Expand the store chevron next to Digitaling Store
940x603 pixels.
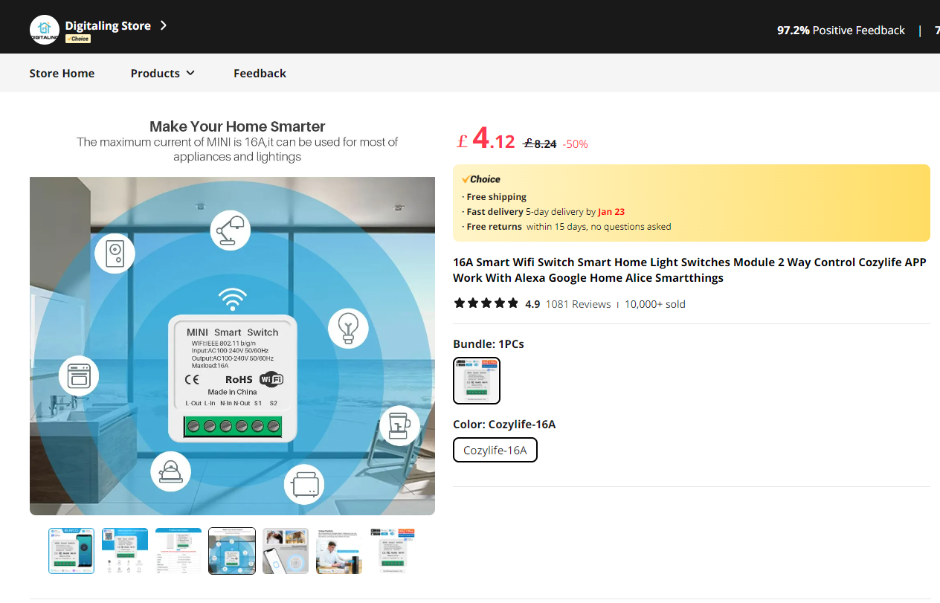coord(164,25)
